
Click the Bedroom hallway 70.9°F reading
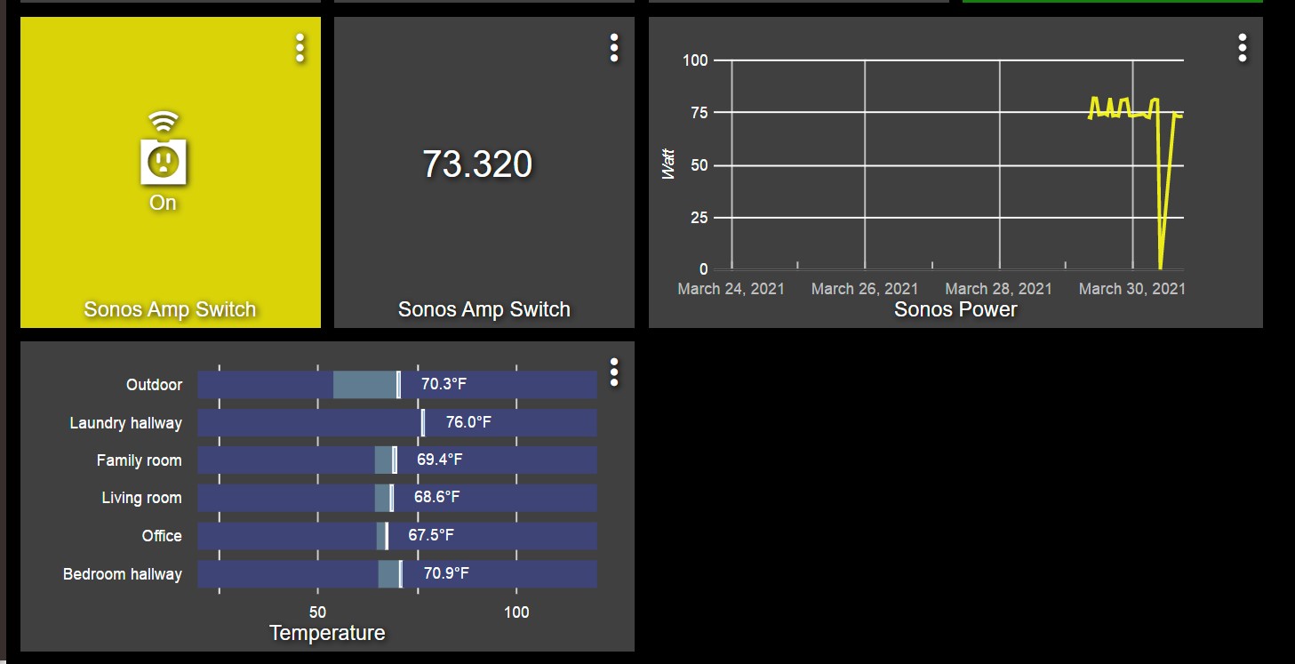pos(446,573)
